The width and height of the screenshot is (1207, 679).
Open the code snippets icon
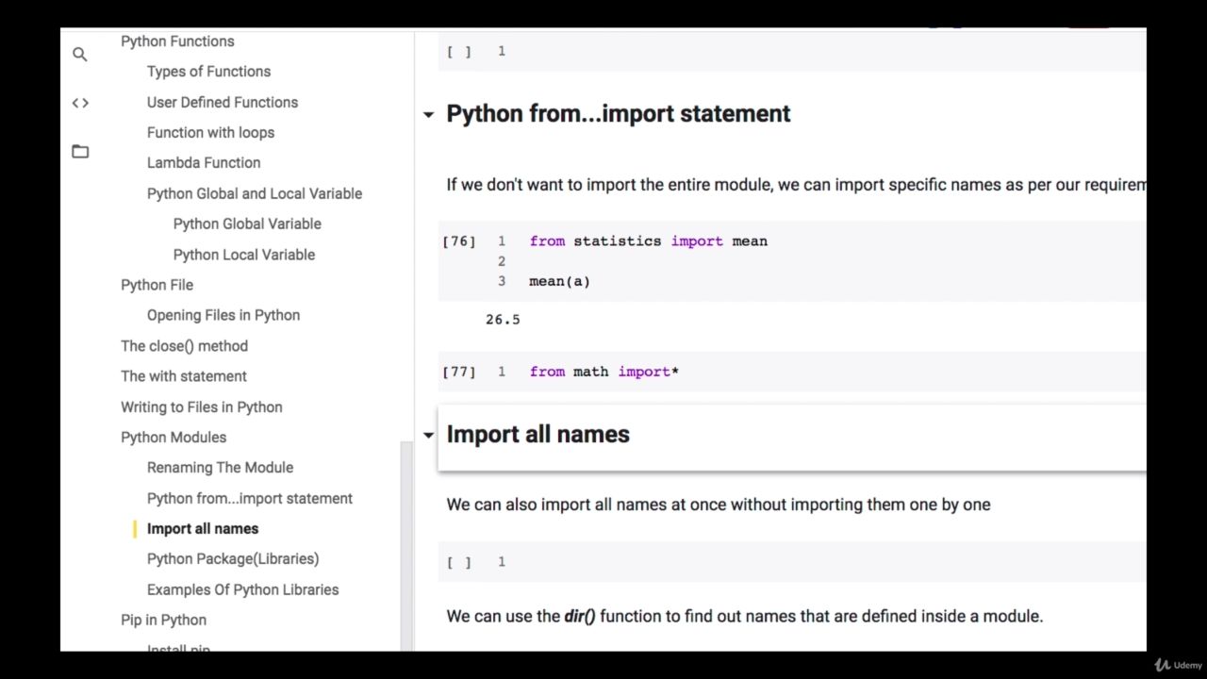pyautogui.click(x=80, y=103)
